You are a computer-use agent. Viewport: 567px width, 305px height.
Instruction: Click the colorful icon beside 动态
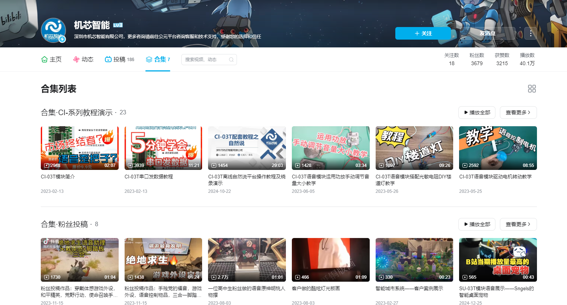coord(76,59)
